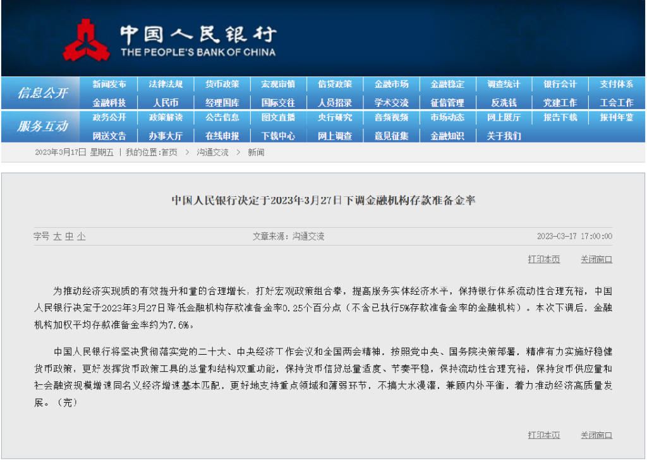The image size is (647, 462).
Task: Open the 人民币 menu item
Action: (166, 103)
